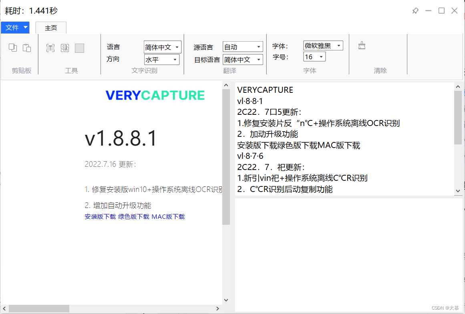Viewport: 465px width, 314px height.
Task: Open the 语言 dropdown showing 简体中文
Action: [x=163, y=47]
